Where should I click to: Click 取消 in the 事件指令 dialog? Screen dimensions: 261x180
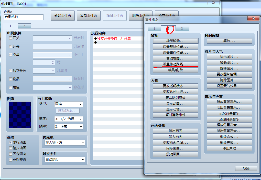point(246,168)
